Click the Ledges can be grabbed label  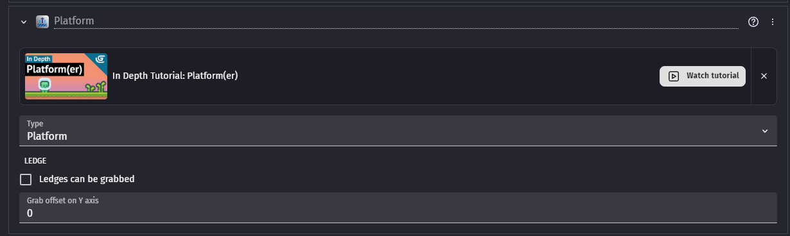[x=87, y=180]
